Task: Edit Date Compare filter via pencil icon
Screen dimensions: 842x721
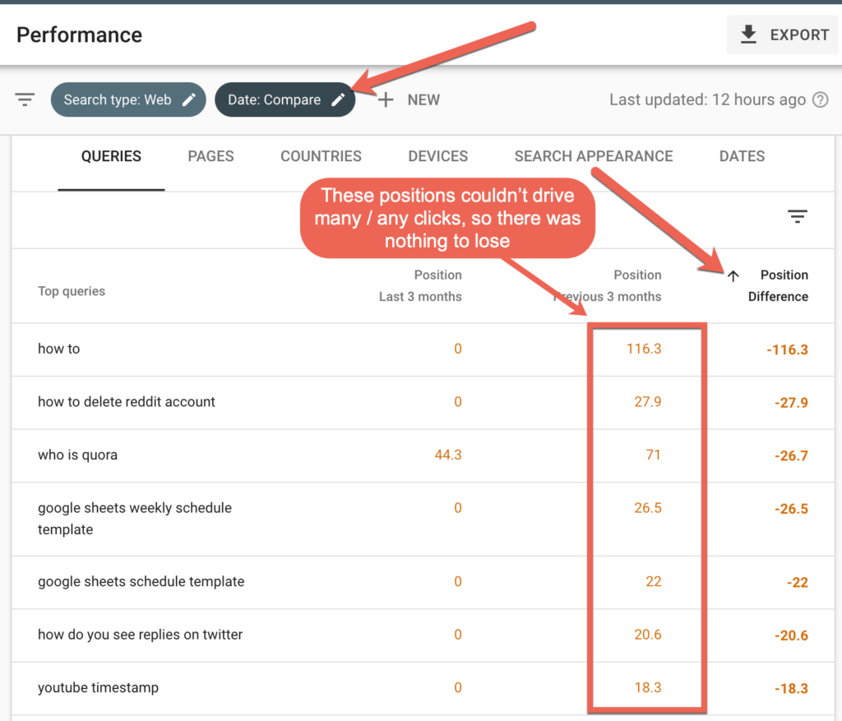Action: coord(338,99)
